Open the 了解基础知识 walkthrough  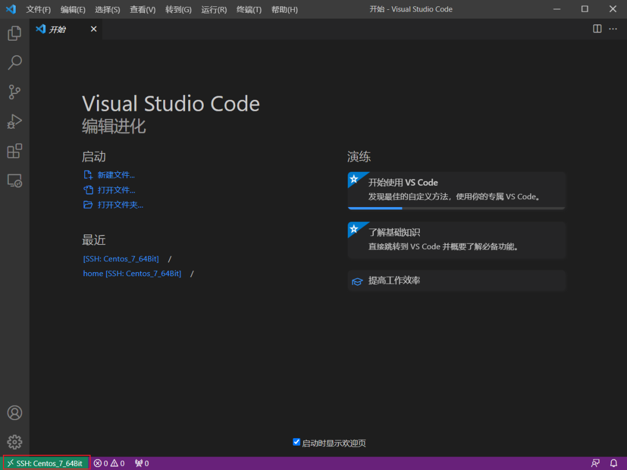(x=456, y=240)
